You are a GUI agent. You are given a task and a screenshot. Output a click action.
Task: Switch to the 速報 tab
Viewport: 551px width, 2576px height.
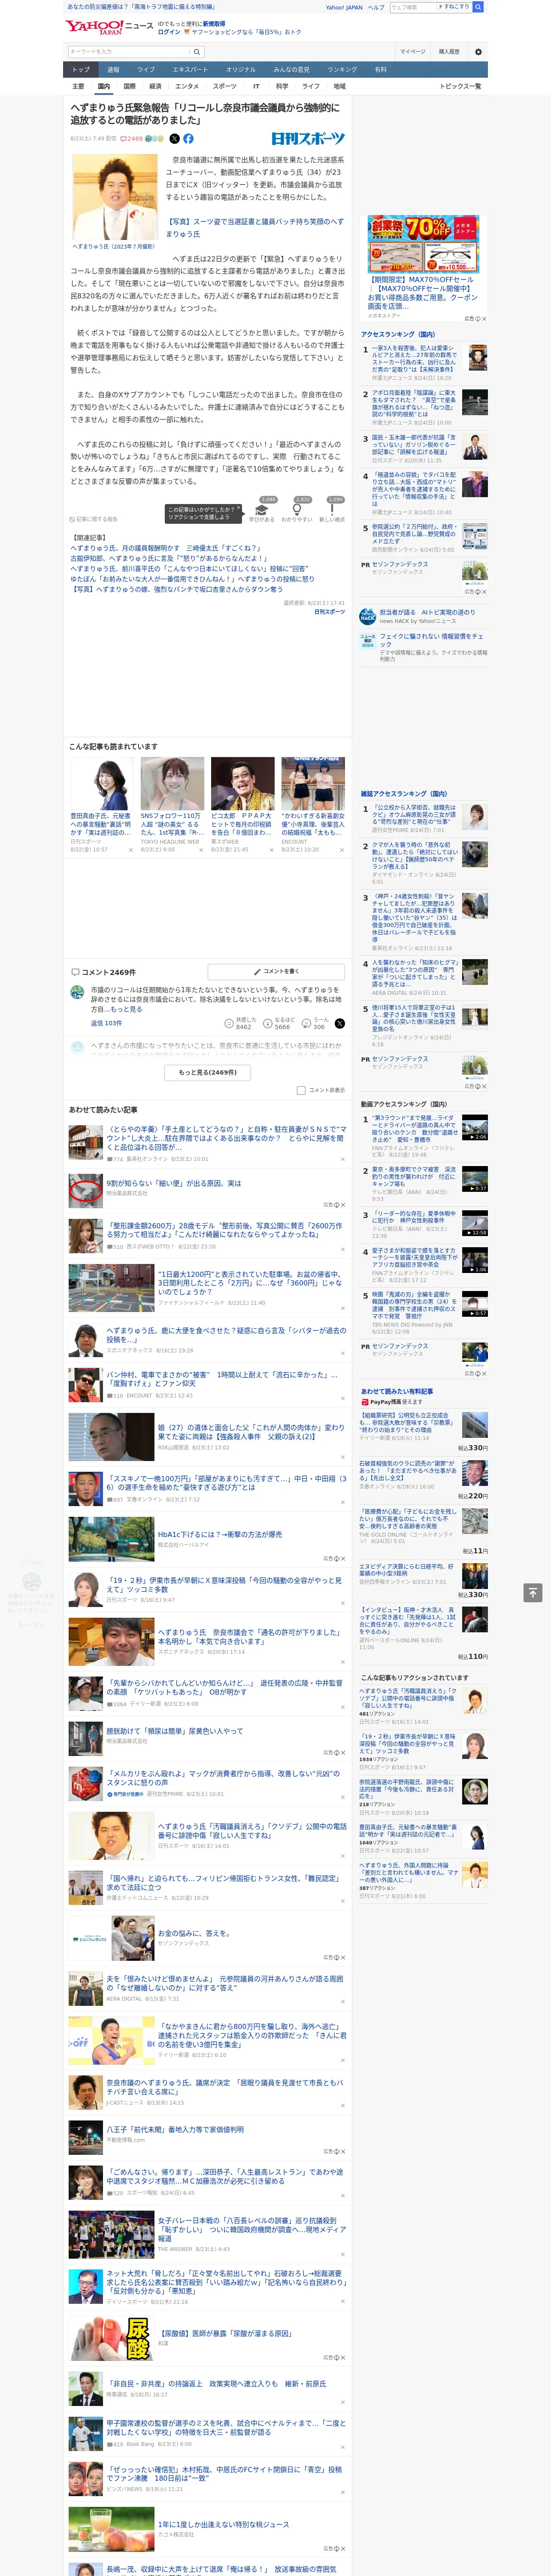point(113,70)
